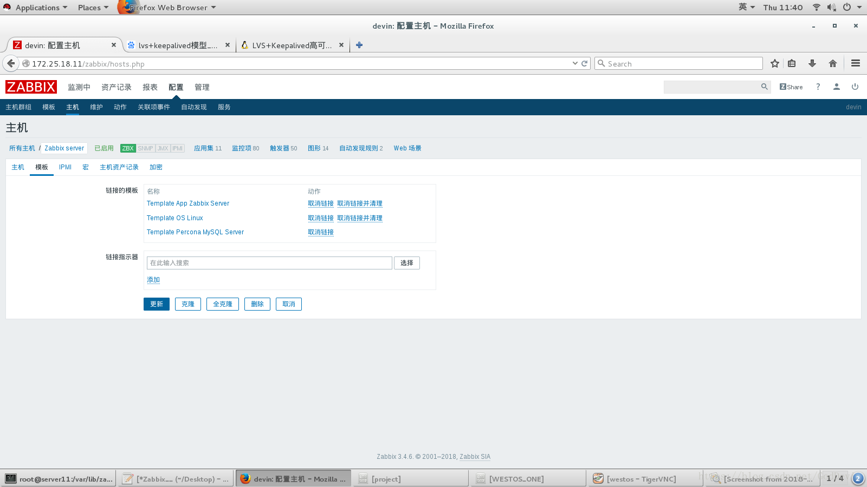Go to 自动发现 submenu
The image size is (867, 487).
(194, 107)
